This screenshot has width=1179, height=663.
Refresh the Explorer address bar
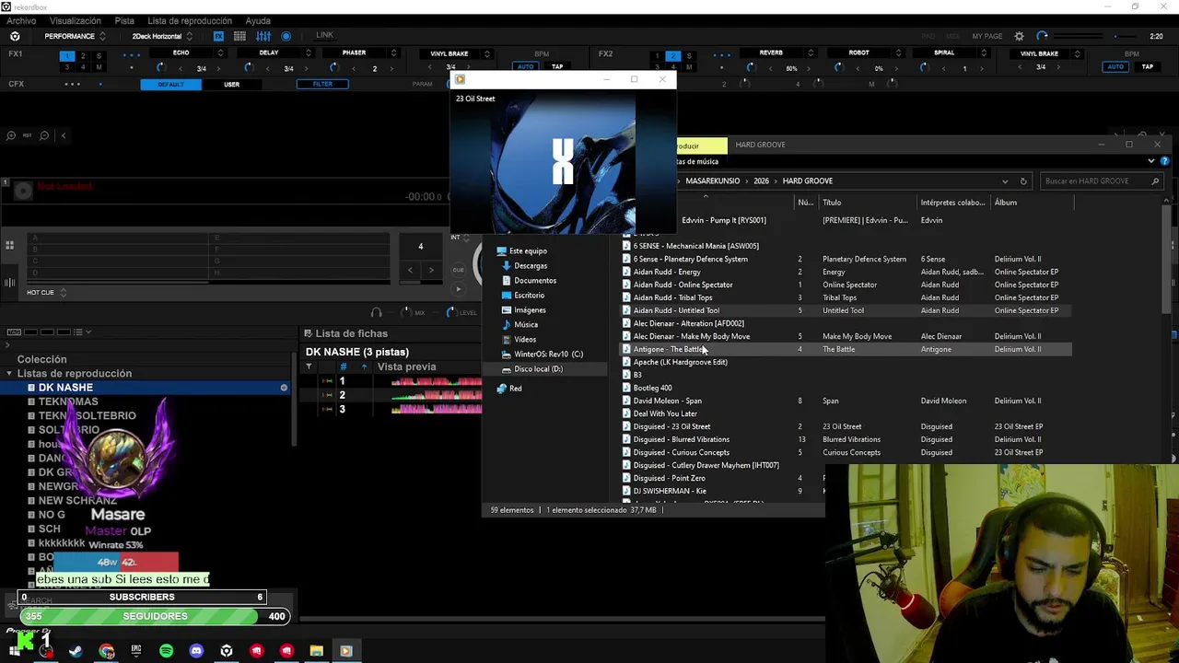pos(1022,181)
